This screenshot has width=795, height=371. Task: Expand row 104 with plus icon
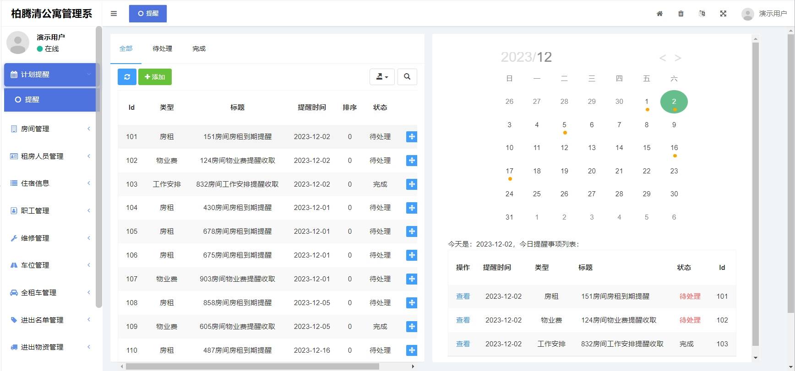(412, 208)
